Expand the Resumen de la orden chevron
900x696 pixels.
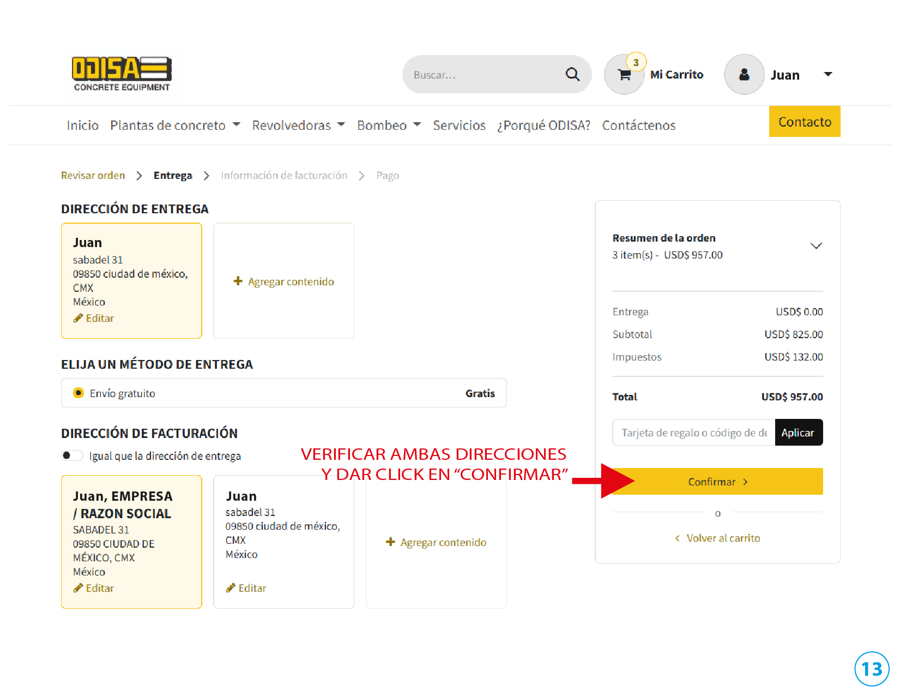point(816,245)
